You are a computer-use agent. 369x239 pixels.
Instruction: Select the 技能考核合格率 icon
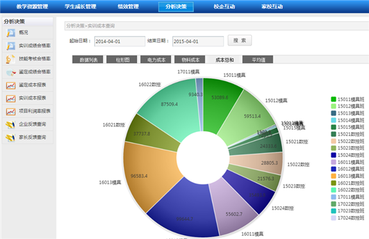click(x=11, y=59)
